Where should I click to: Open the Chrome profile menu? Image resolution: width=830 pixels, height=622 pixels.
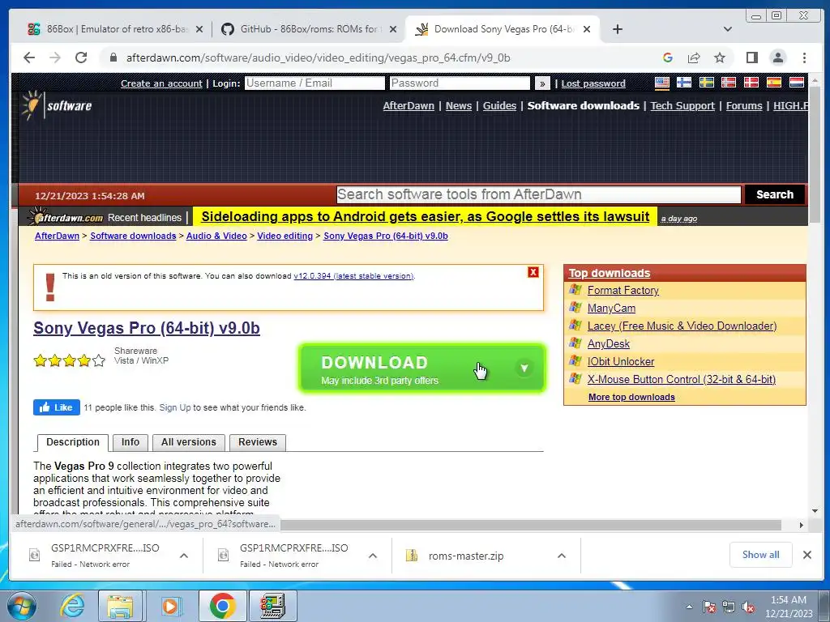777,58
